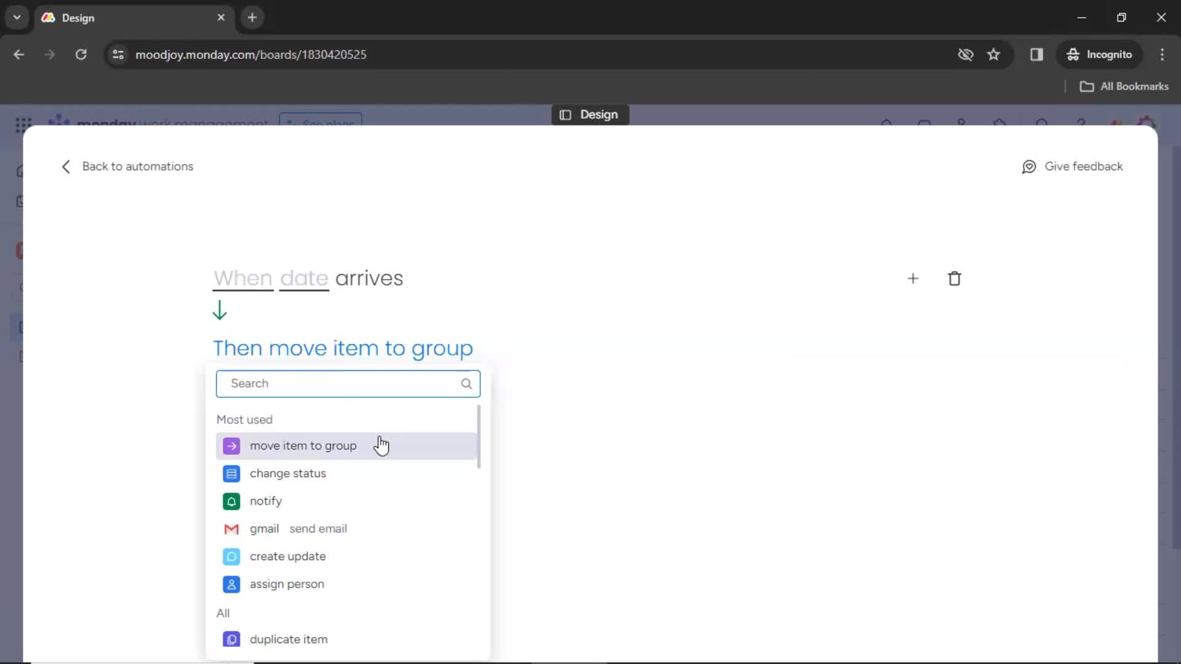
Task: Click the Gmail 'send email' icon
Action: (231, 528)
